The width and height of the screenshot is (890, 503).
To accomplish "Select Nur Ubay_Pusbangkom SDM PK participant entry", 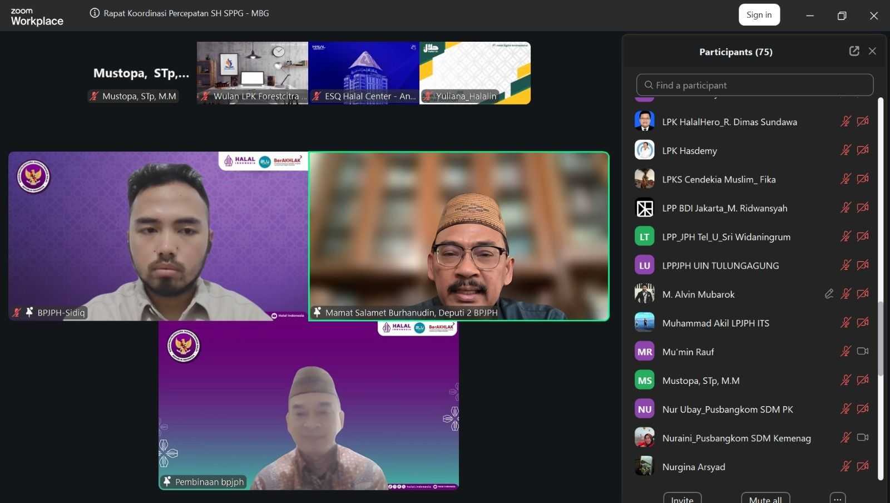I will click(x=727, y=410).
